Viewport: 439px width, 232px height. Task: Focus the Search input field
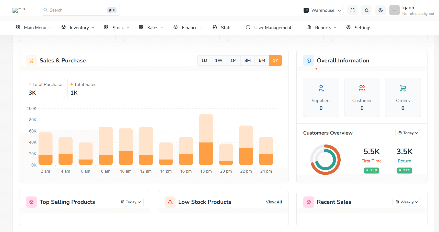(77, 10)
